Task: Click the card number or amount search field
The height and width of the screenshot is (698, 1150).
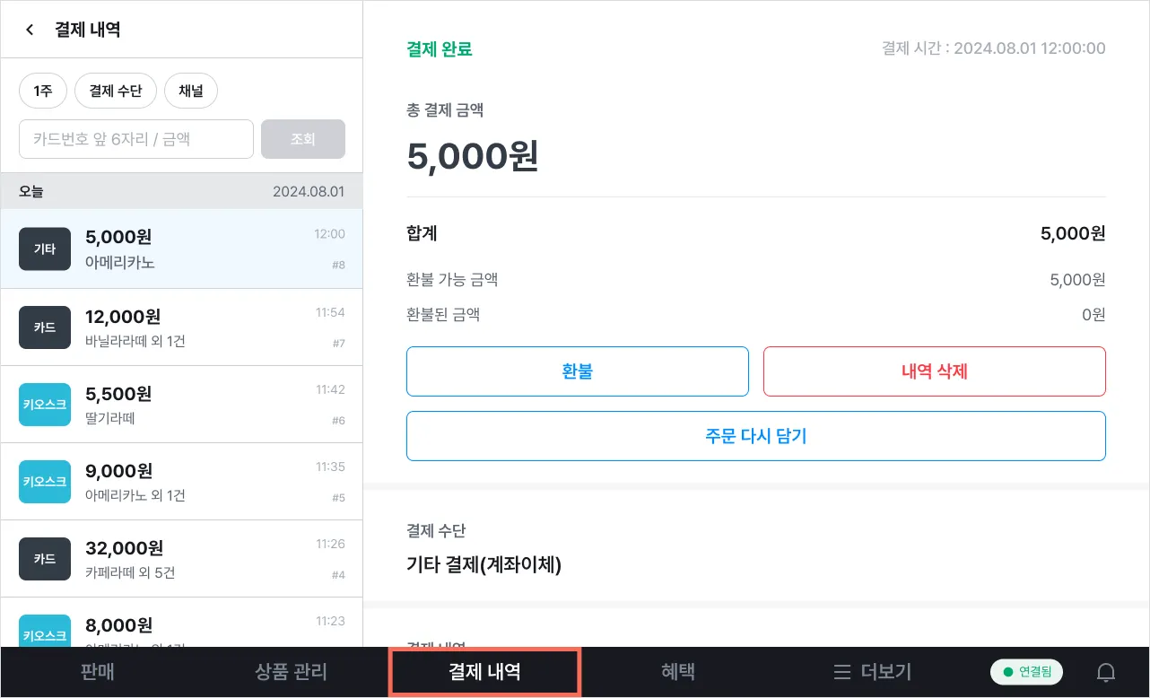Action: pyautogui.click(x=136, y=139)
